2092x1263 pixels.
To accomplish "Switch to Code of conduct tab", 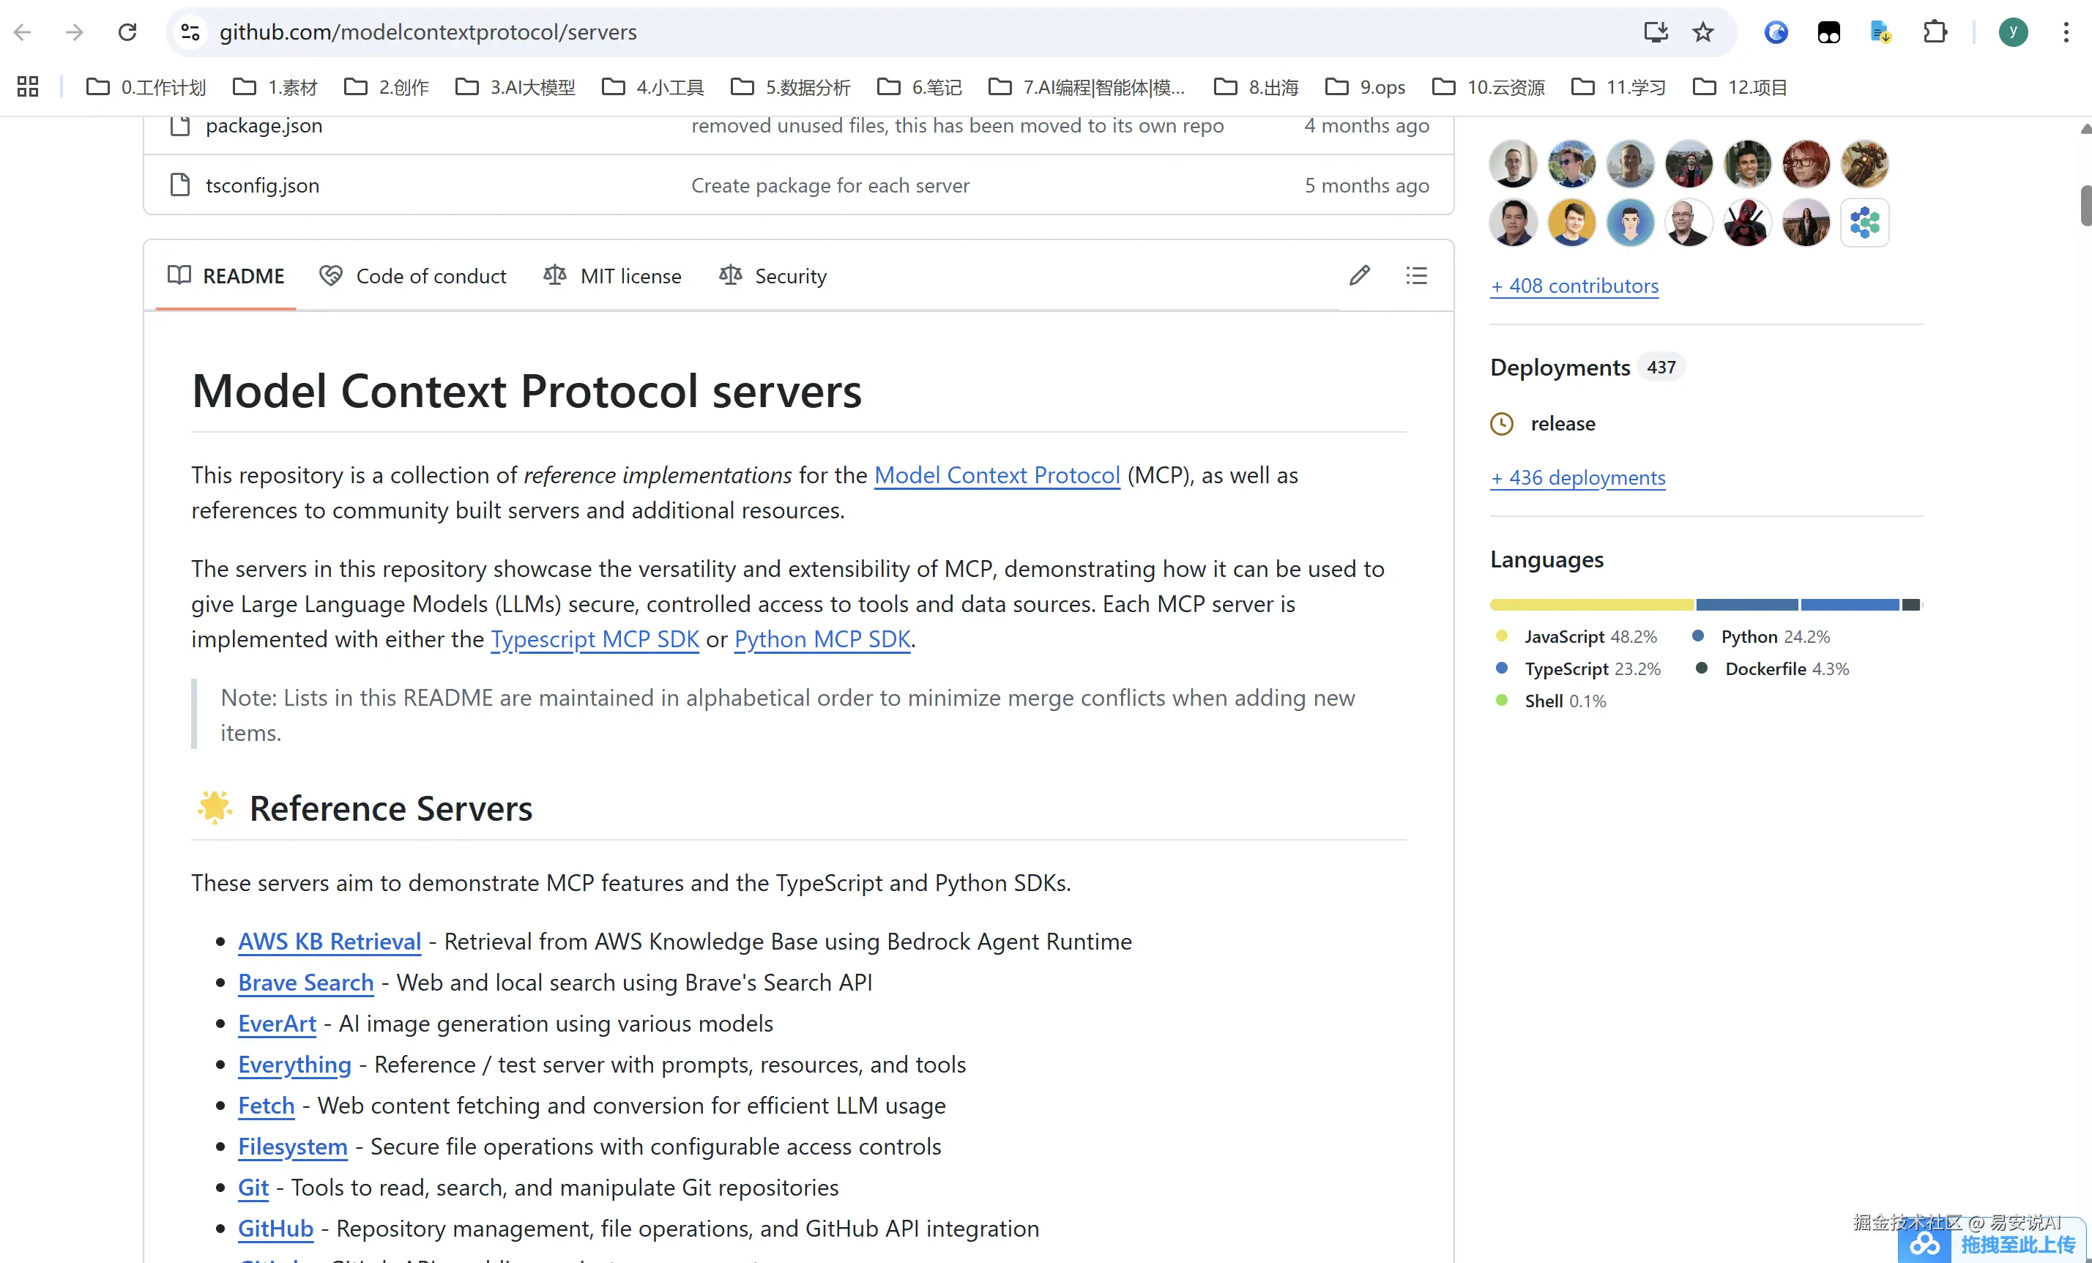I will point(413,276).
